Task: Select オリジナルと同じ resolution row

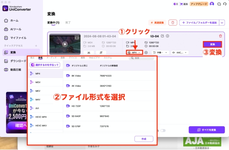Action: click(x=110, y=65)
